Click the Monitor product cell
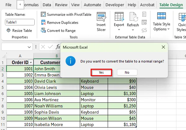 coord(94,100)
